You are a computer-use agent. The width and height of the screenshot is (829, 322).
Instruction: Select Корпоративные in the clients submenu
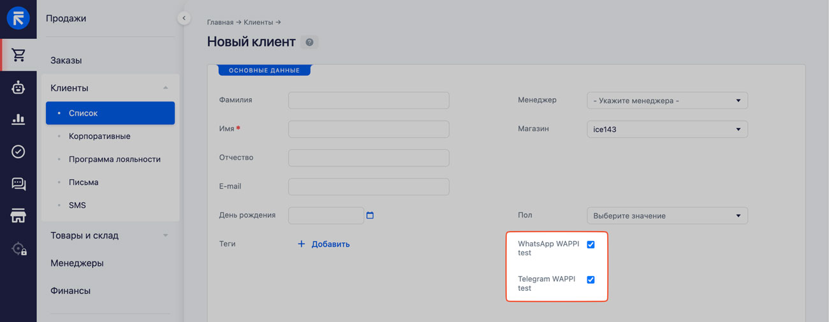pos(99,136)
